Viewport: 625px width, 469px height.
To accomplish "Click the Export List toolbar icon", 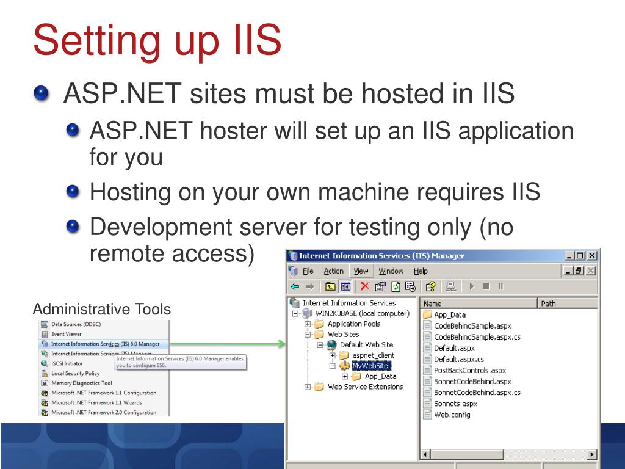I will [x=410, y=286].
